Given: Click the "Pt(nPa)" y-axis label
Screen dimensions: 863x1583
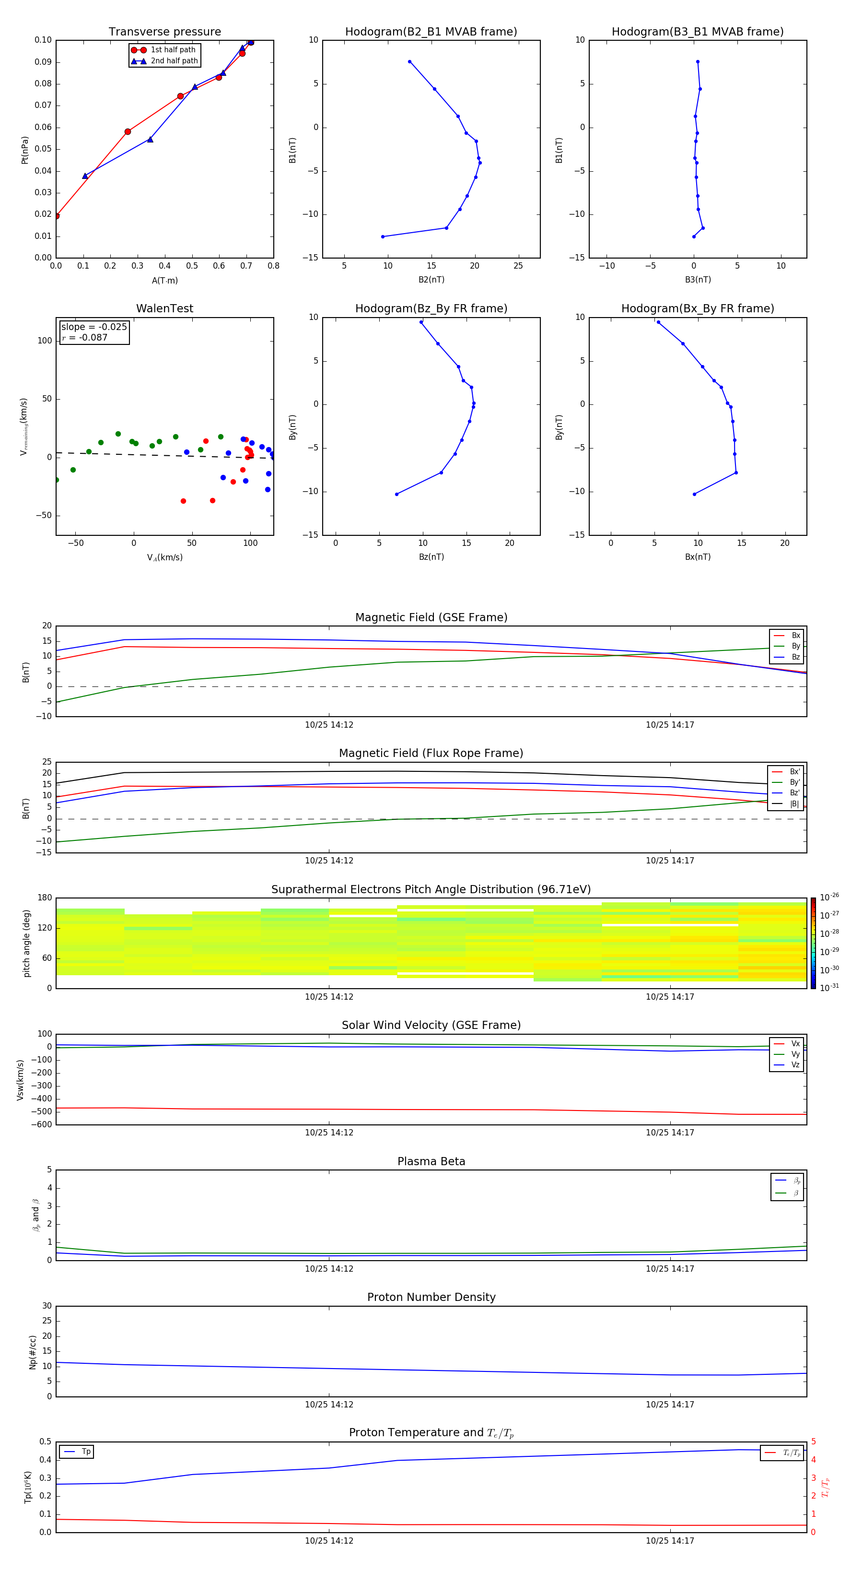Looking at the screenshot, I should (x=24, y=150).
